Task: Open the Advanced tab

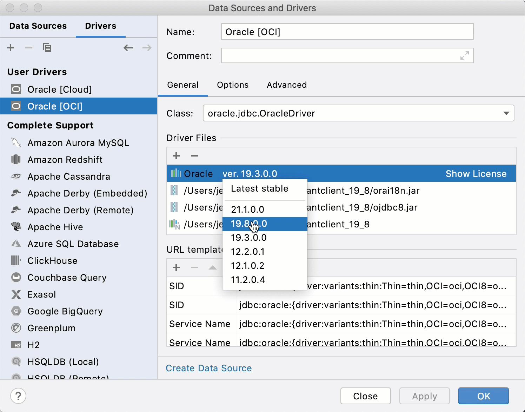Action: pos(287,85)
